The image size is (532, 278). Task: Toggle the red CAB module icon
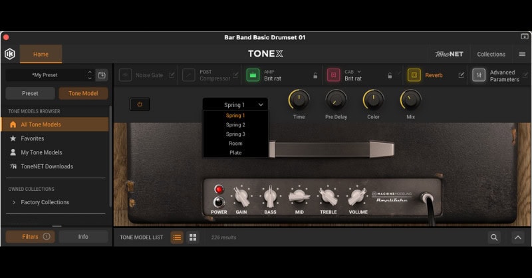[x=334, y=75]
